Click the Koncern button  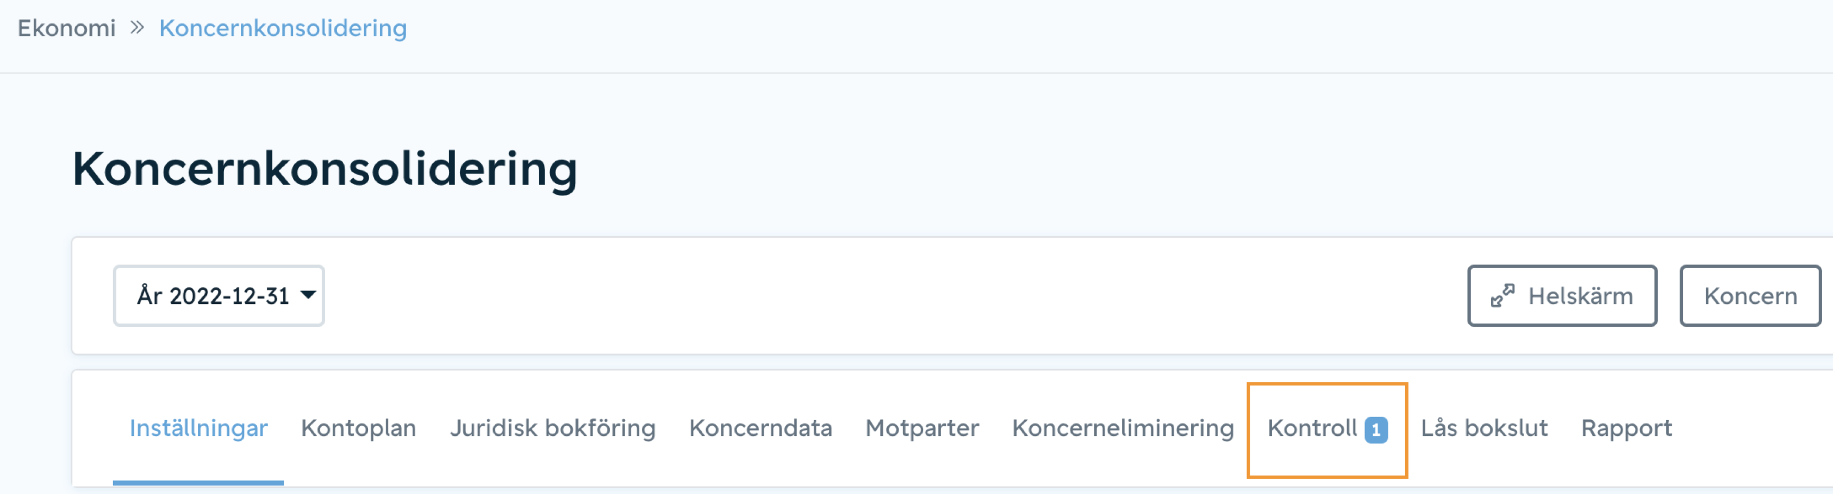(x=1750, y=296)
